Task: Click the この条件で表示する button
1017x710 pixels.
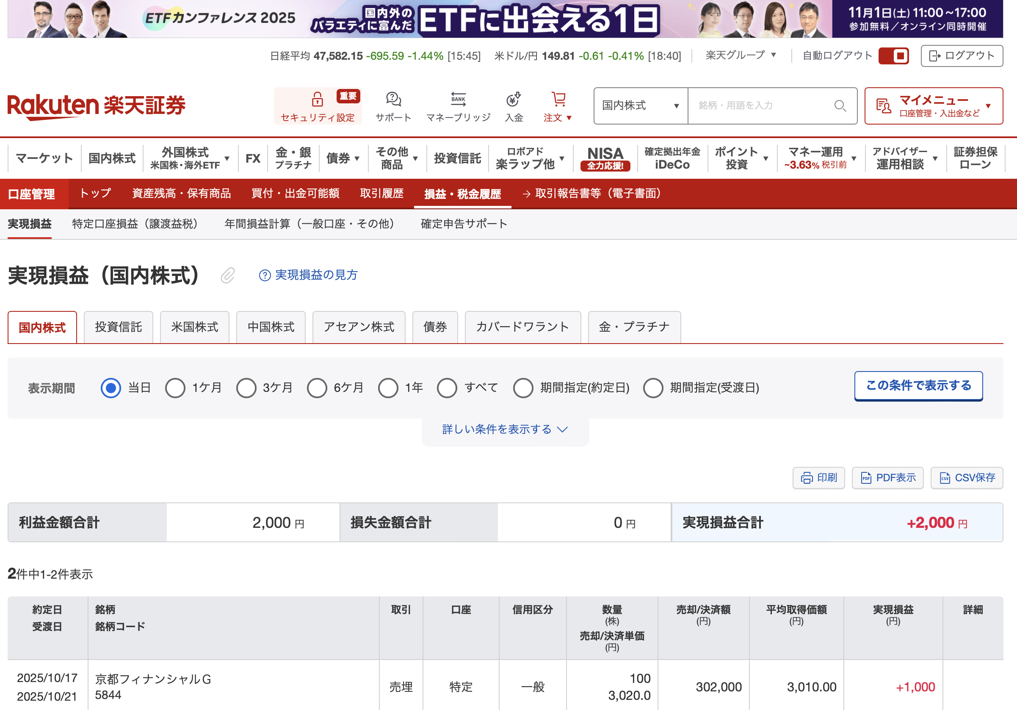Action: pyautogui.click(x=918, y=386)
